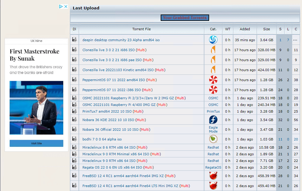
Task: Open Fedora category icon for Nobara KDE
Action: point(213,120)
